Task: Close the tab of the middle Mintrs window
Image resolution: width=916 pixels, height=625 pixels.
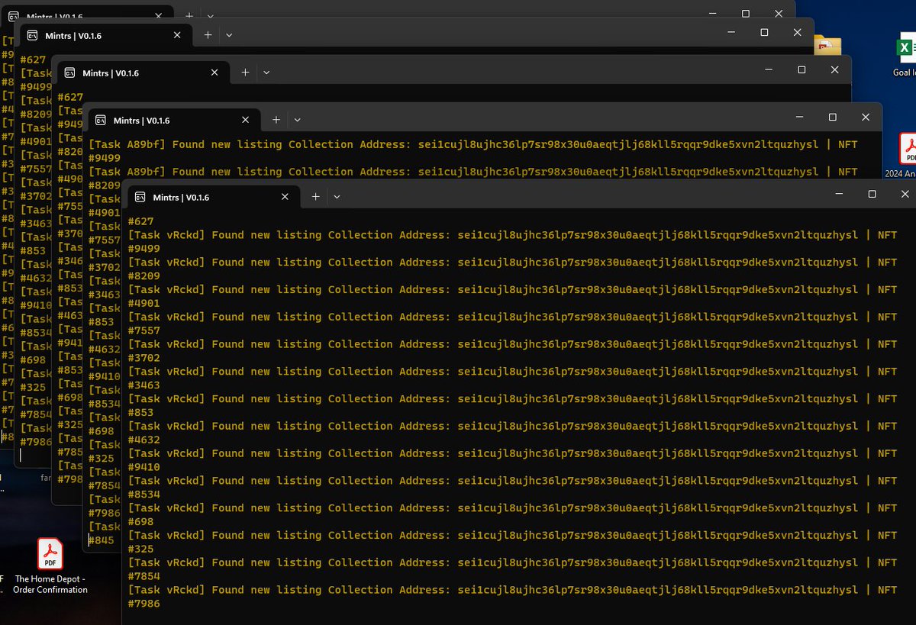Action: [214, 72]
